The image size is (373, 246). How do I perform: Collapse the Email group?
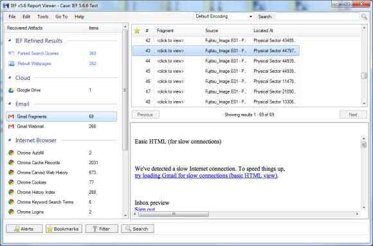click(10, 104)
